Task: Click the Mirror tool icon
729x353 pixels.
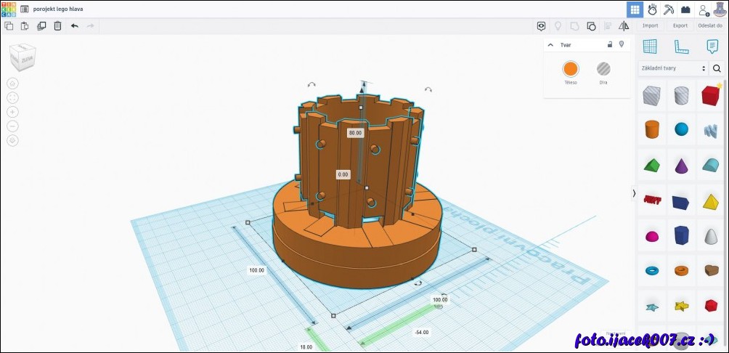Action: [x=623, y=25]
